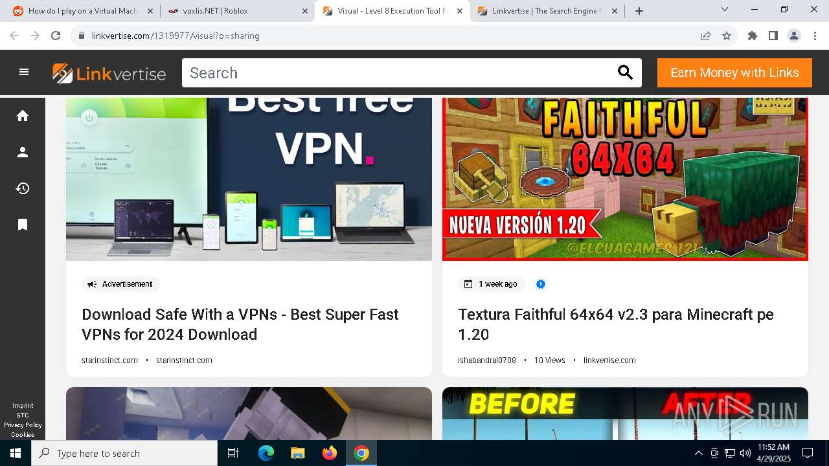The width and height of the screenshot is (829, 466).
Task: Open File Explorer from taskbar
Action: pyautogui.click(x=297, y=453)
